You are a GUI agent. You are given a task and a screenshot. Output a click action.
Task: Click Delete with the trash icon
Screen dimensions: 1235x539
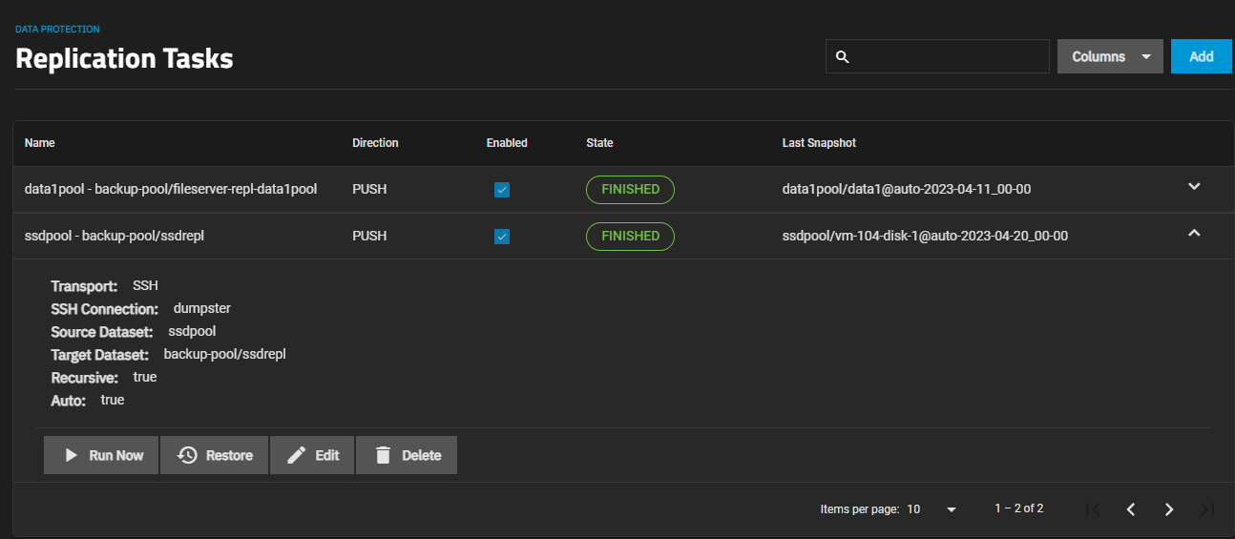tap(407, 455)
